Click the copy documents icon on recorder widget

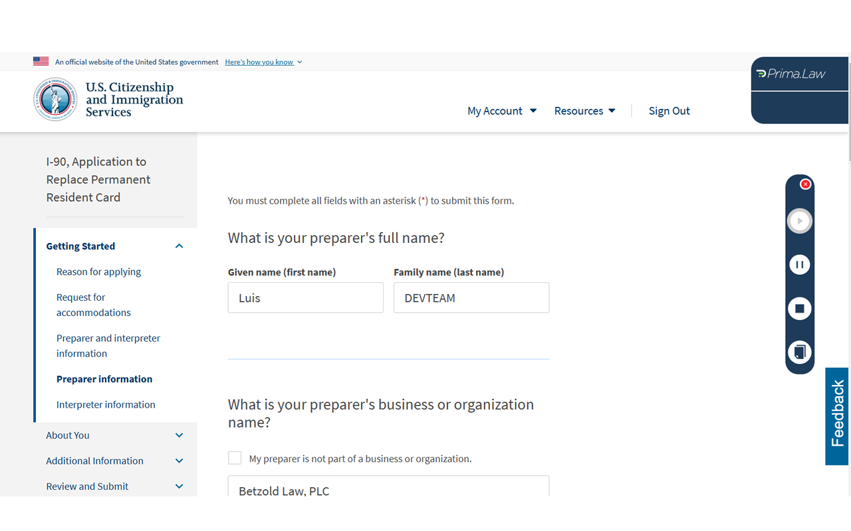click(800, 352)
